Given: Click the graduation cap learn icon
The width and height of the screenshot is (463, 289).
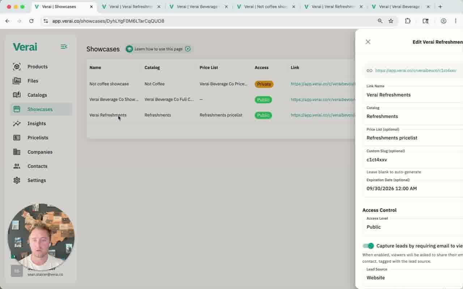Looking at the screenshot, I should 129,49.
